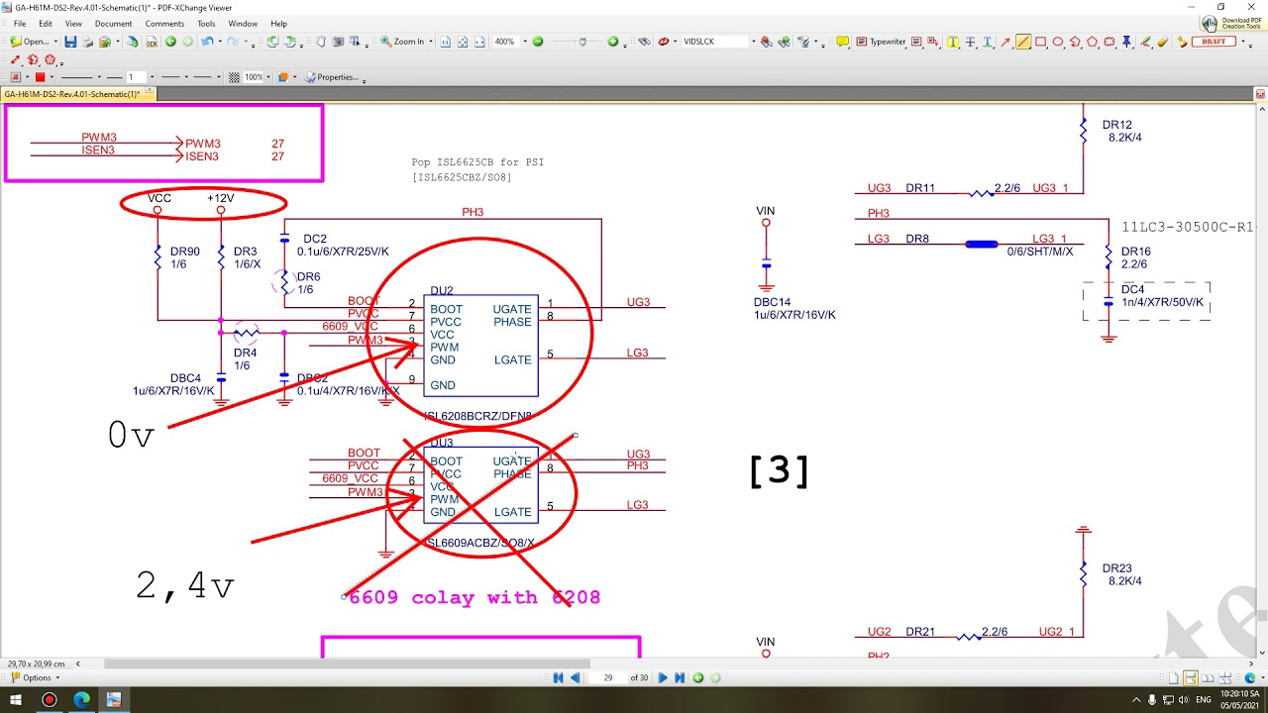Click the Fit Page icon
Viewport: 1268px width, 713px height.
pos(463,42)
